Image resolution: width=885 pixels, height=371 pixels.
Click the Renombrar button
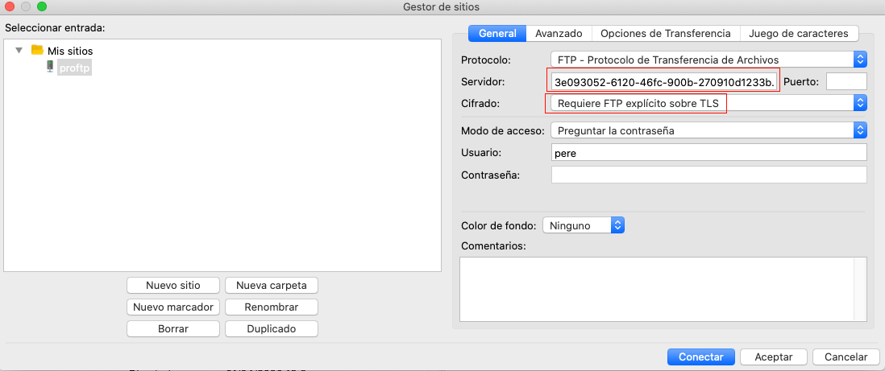click(272, 307)
